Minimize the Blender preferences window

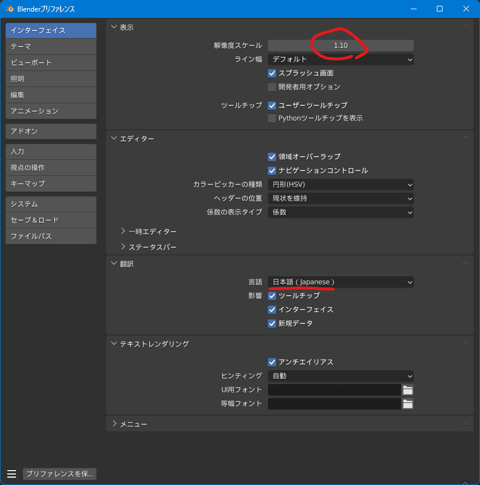(414, 9)
